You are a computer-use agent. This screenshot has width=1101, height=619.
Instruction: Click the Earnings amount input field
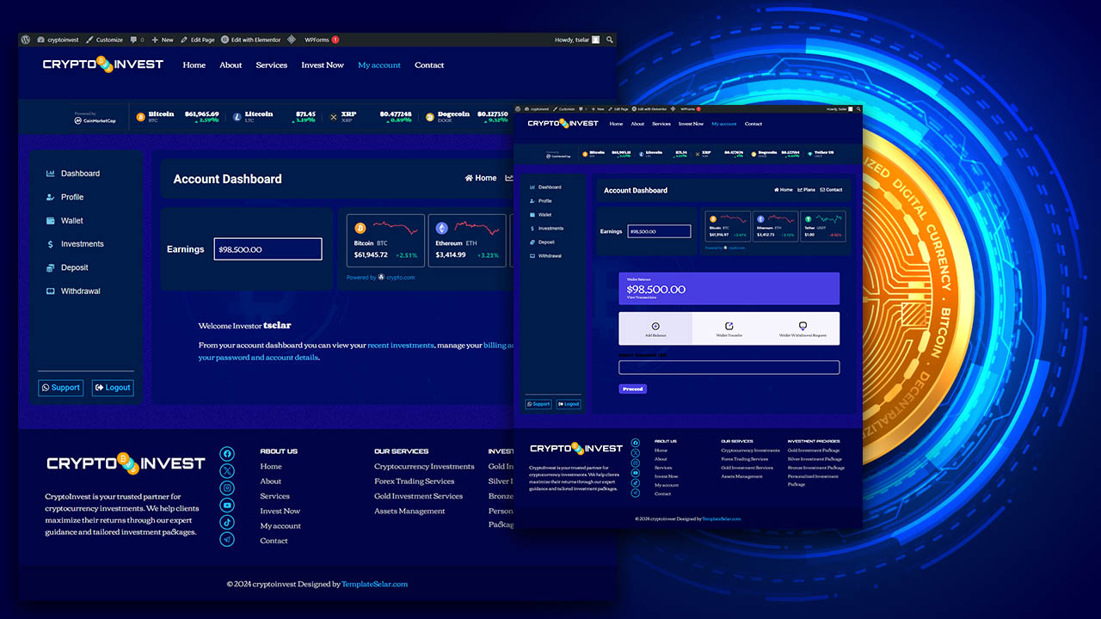pos(268,248)
